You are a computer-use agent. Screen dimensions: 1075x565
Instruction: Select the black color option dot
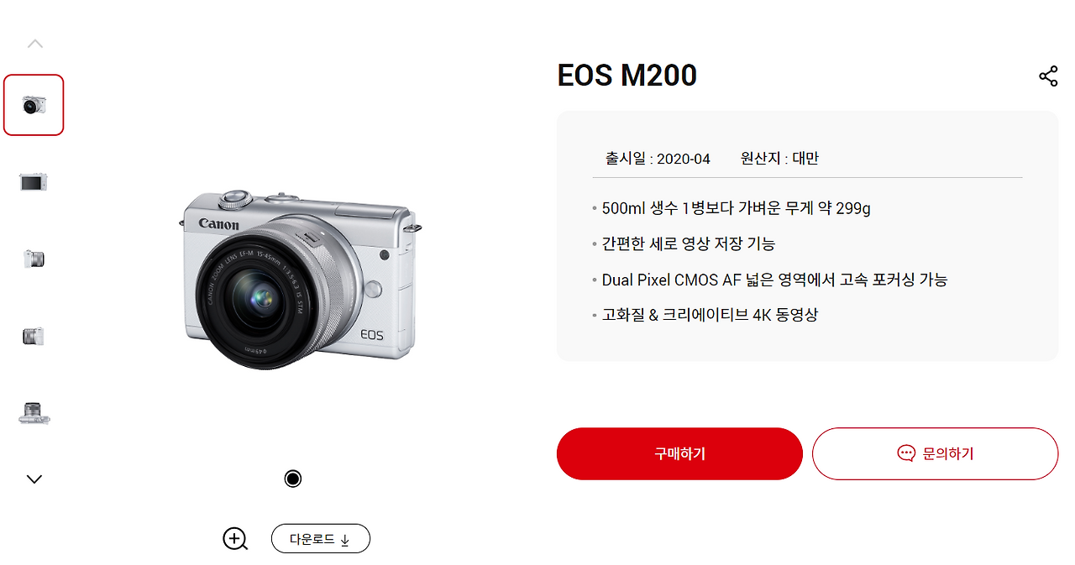click(292, 479)
